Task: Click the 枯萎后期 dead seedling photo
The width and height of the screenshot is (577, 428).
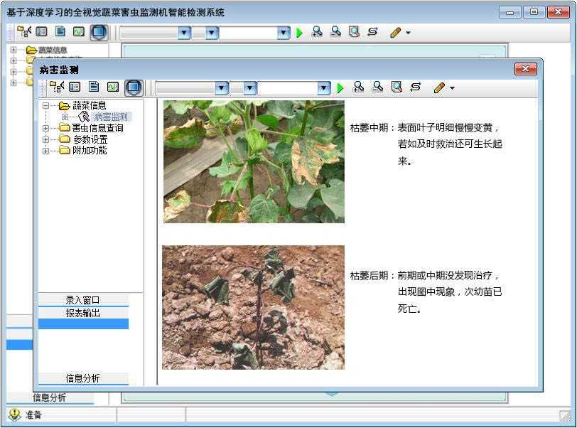Action: click(253, 307)
